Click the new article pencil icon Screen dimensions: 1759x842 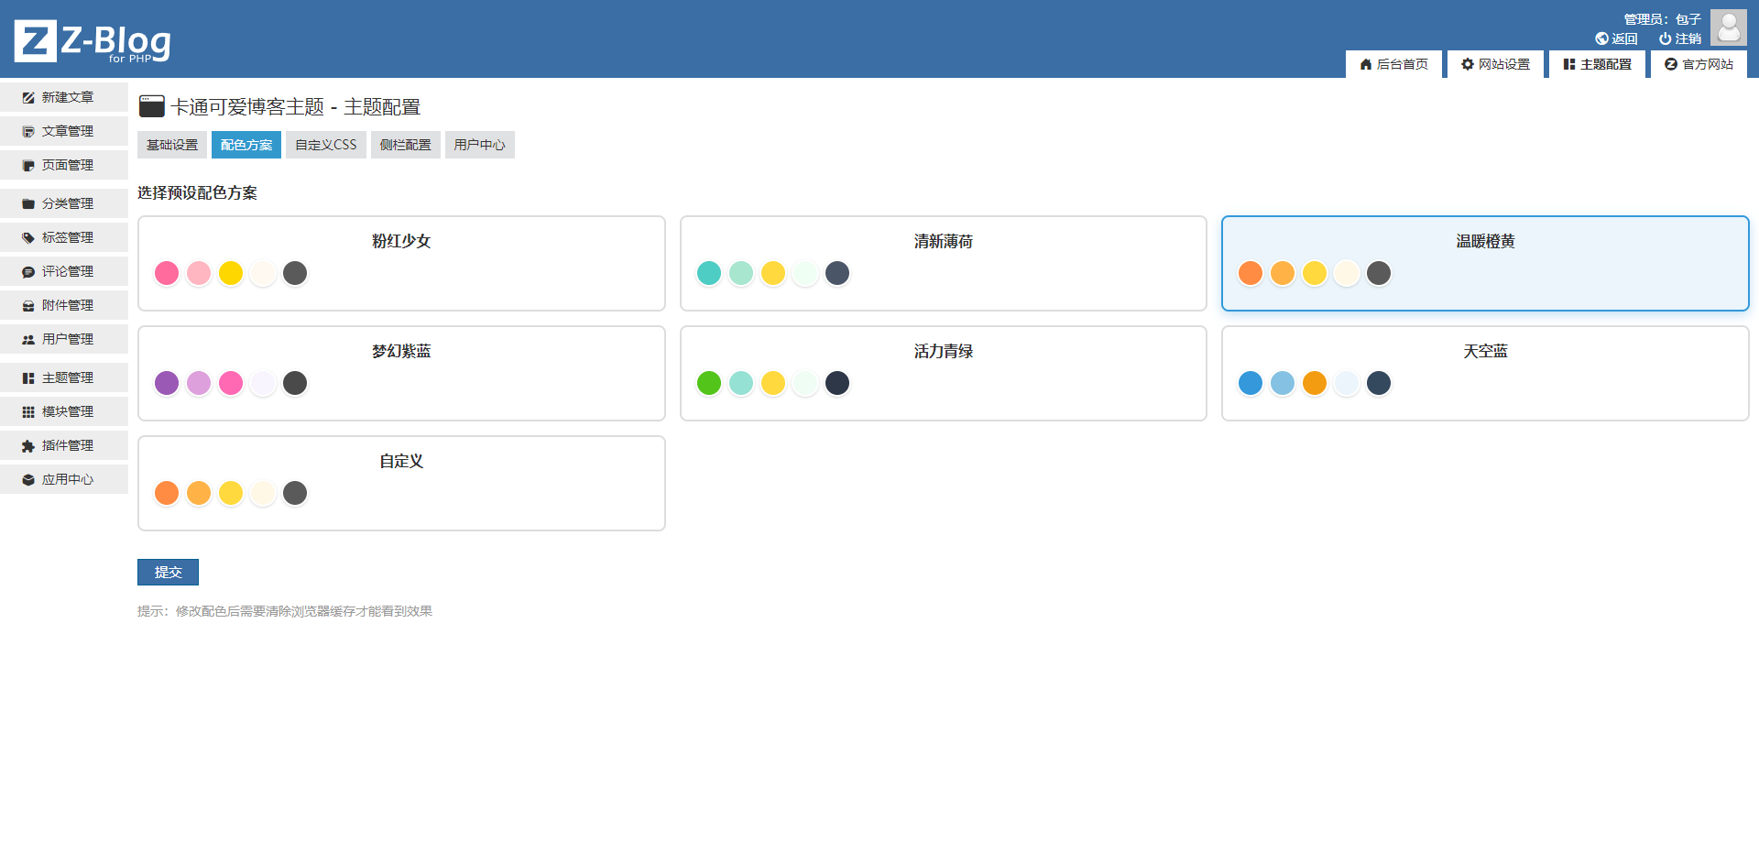[x=28, y=97]
